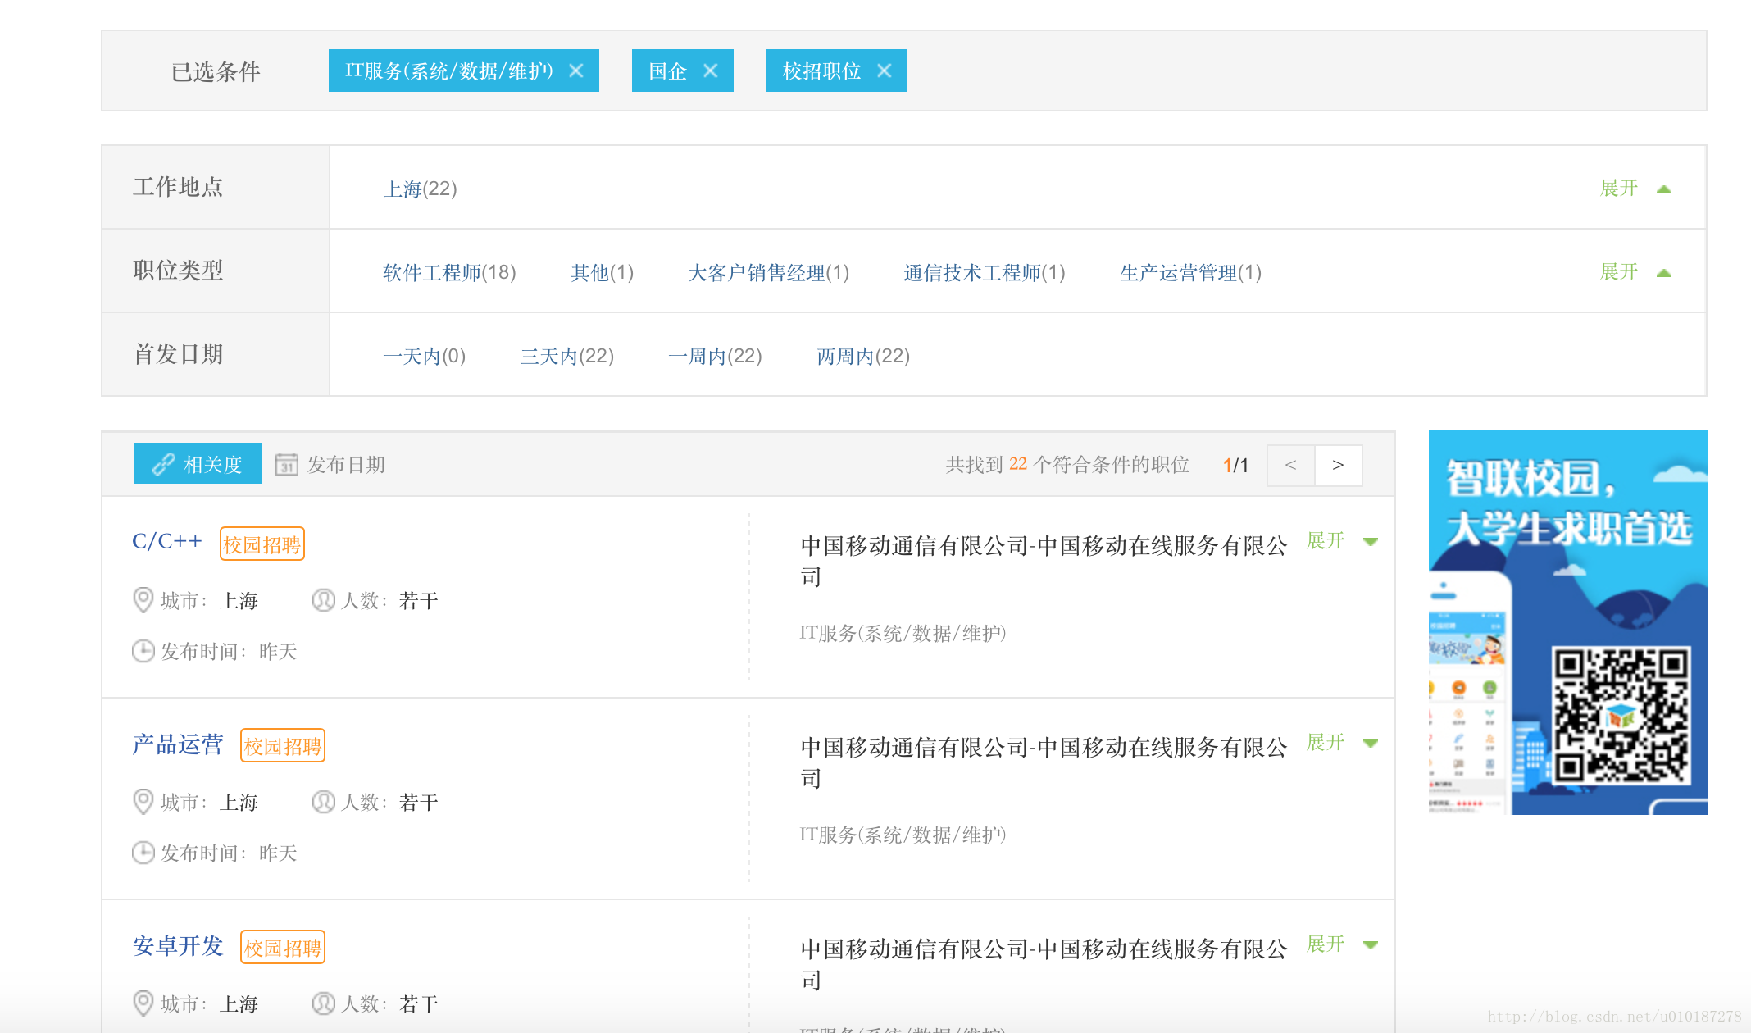The height and width of the screenshot is (1033, 1751).
Task: Click IT服务(系统/数据/维护) text under C/C++ listing
Action: tap(903, 633)
